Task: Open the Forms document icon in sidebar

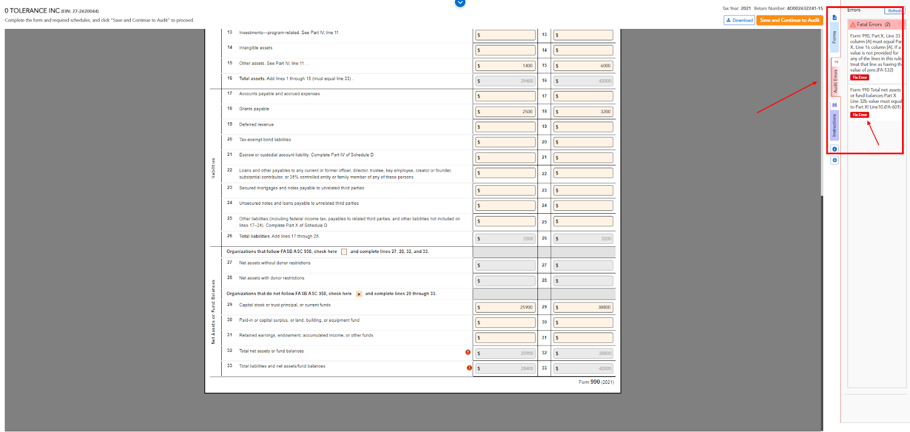Action: click(x=834, y=18)
